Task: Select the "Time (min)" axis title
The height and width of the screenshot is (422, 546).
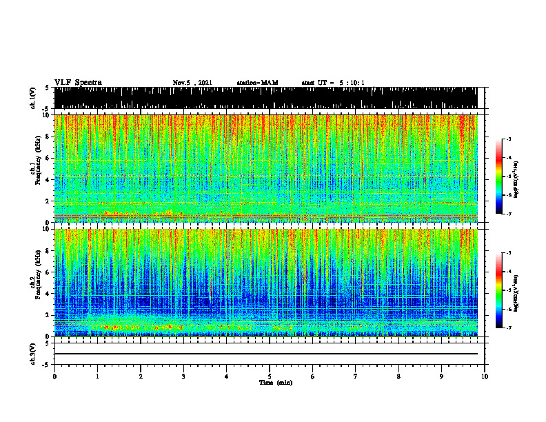Action: [276, 383]
